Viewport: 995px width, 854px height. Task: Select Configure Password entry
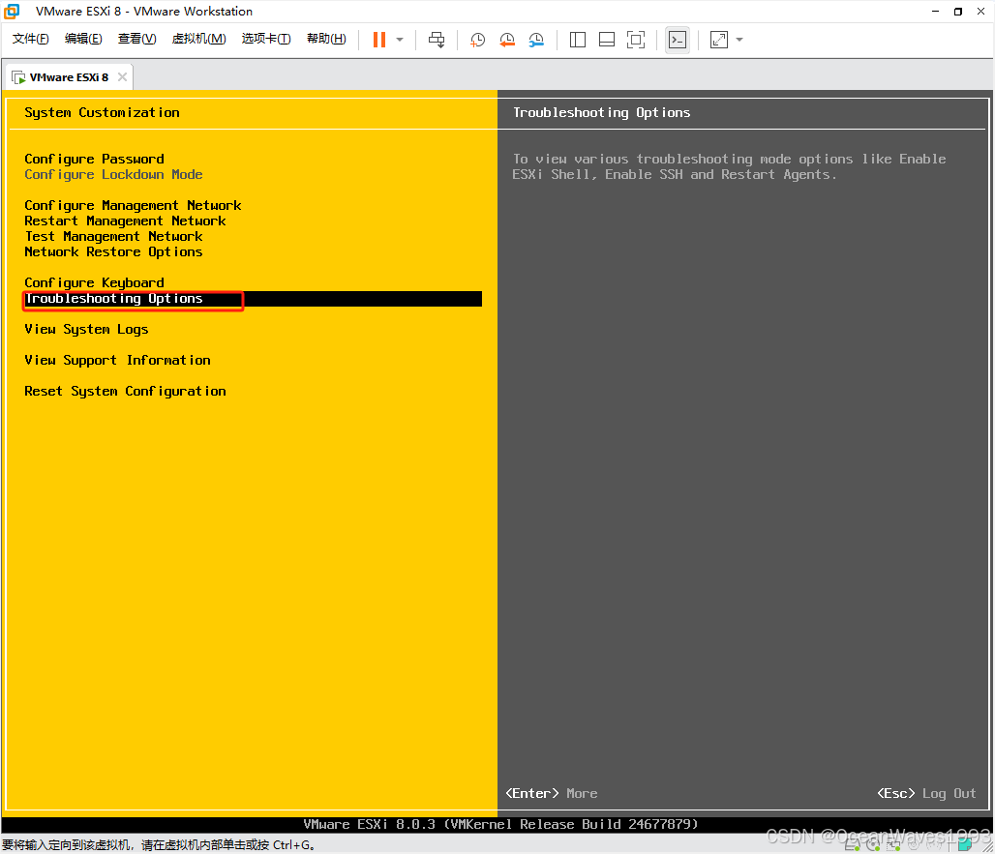coord(94,159)
